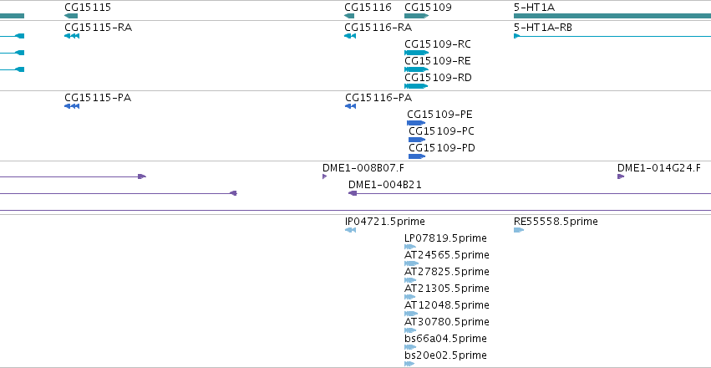Click the AT30780.5prime label text
The width and height of the screenshot is (711, 368).
tap(447, 322)
